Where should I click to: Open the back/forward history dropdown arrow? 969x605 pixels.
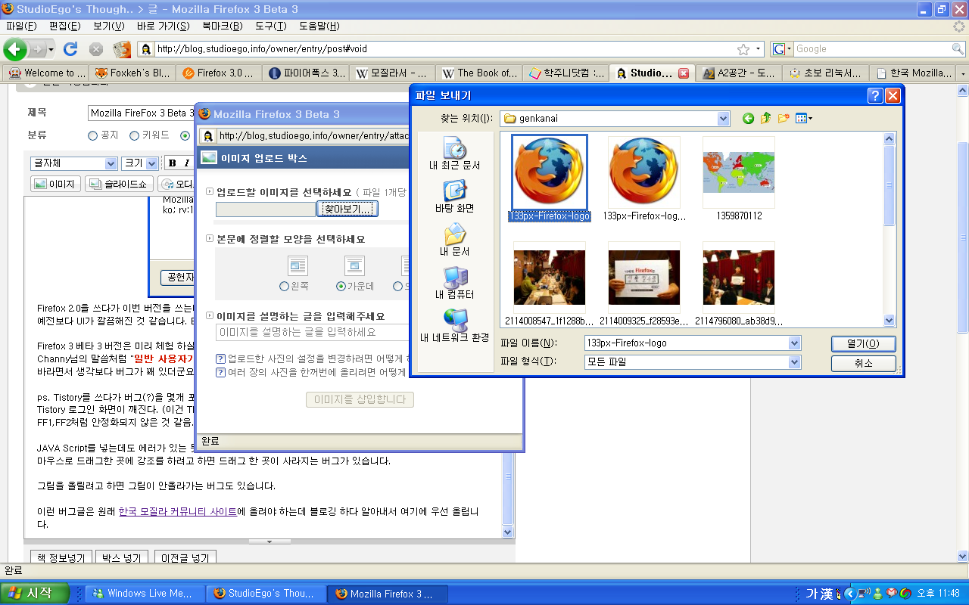tap(51, 49)
